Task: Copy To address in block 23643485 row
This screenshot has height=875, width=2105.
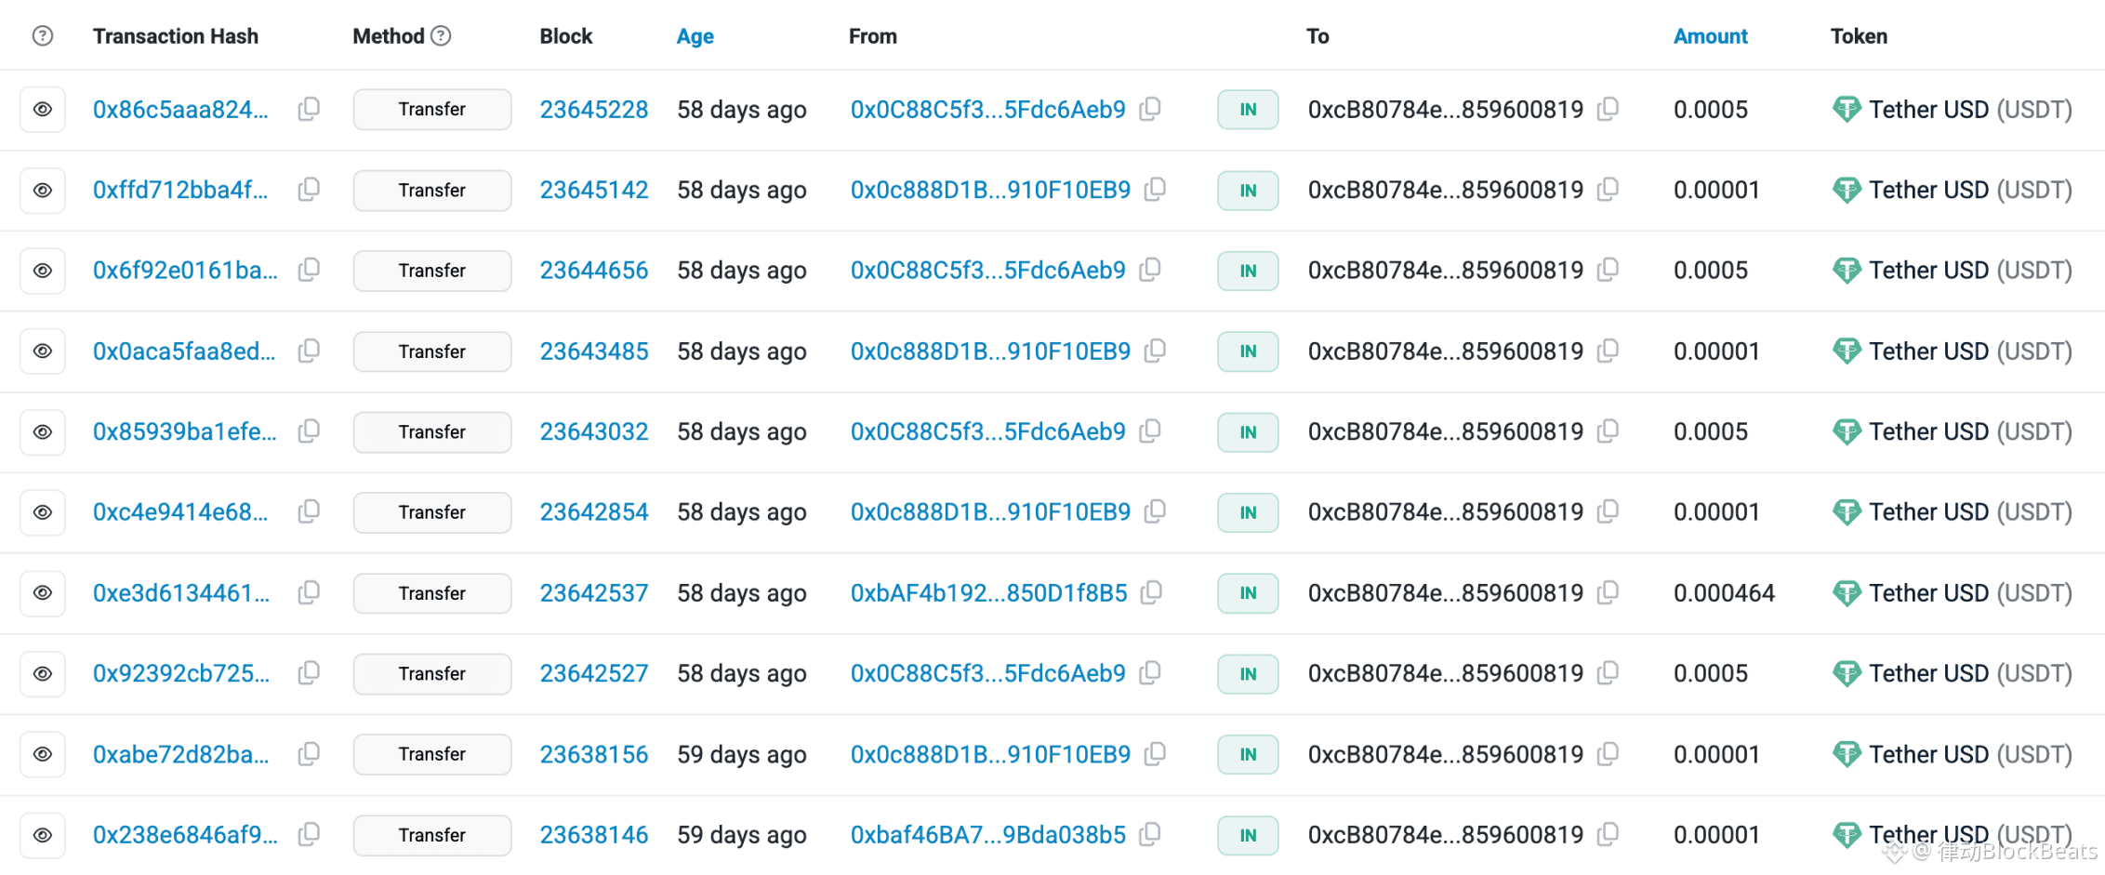Action: point(1608,351)
